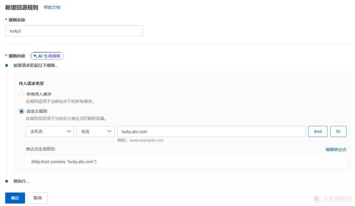Click the 编辑表达式 link
This screenshot has height=206, width=355.
coord(336,150)
